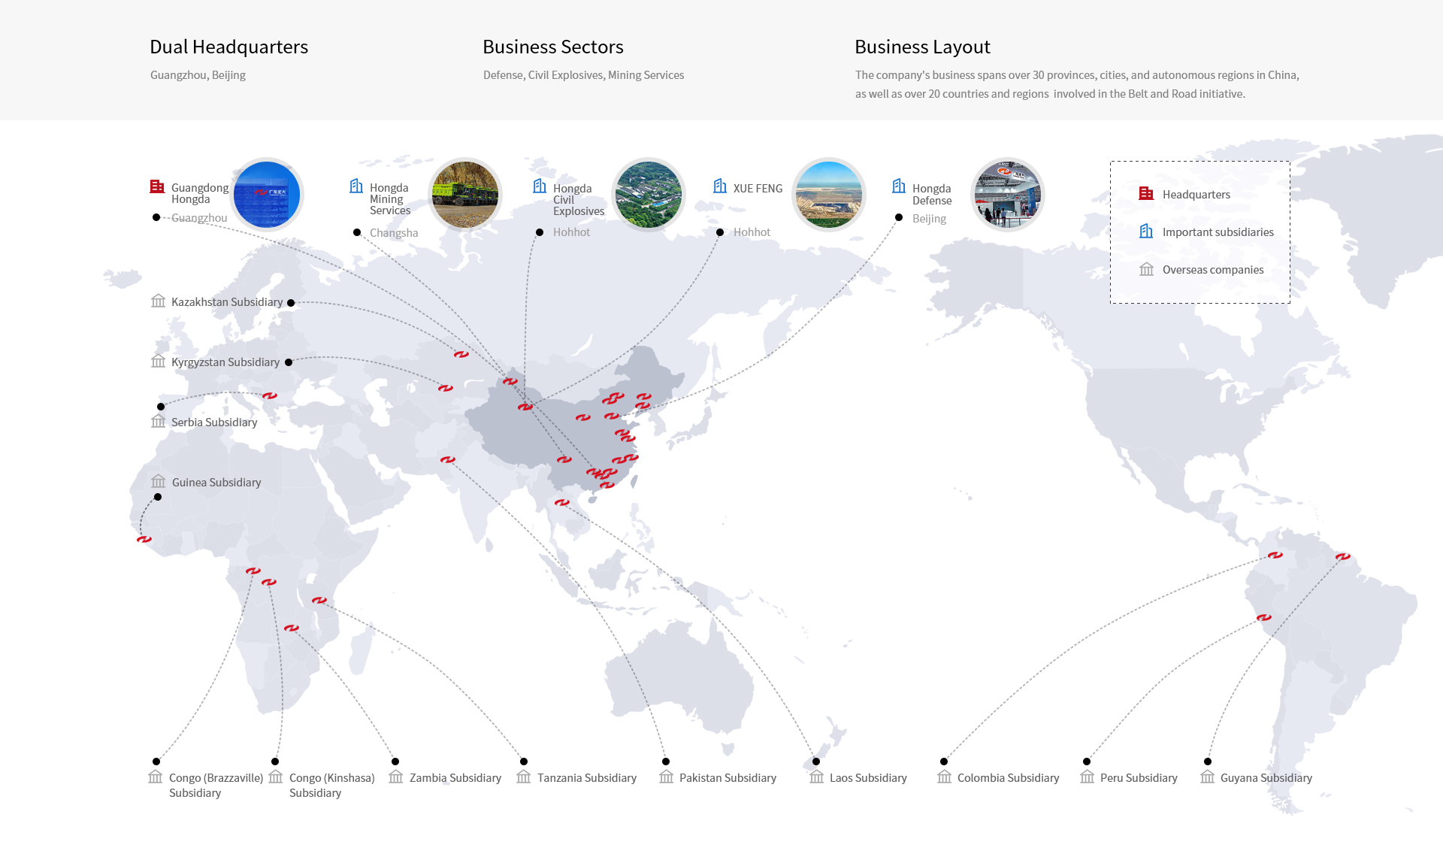This screenshot has height=857, width=1443.
Task: Click the red Guangdong Hongda headquarters icon
Action: 157,186
